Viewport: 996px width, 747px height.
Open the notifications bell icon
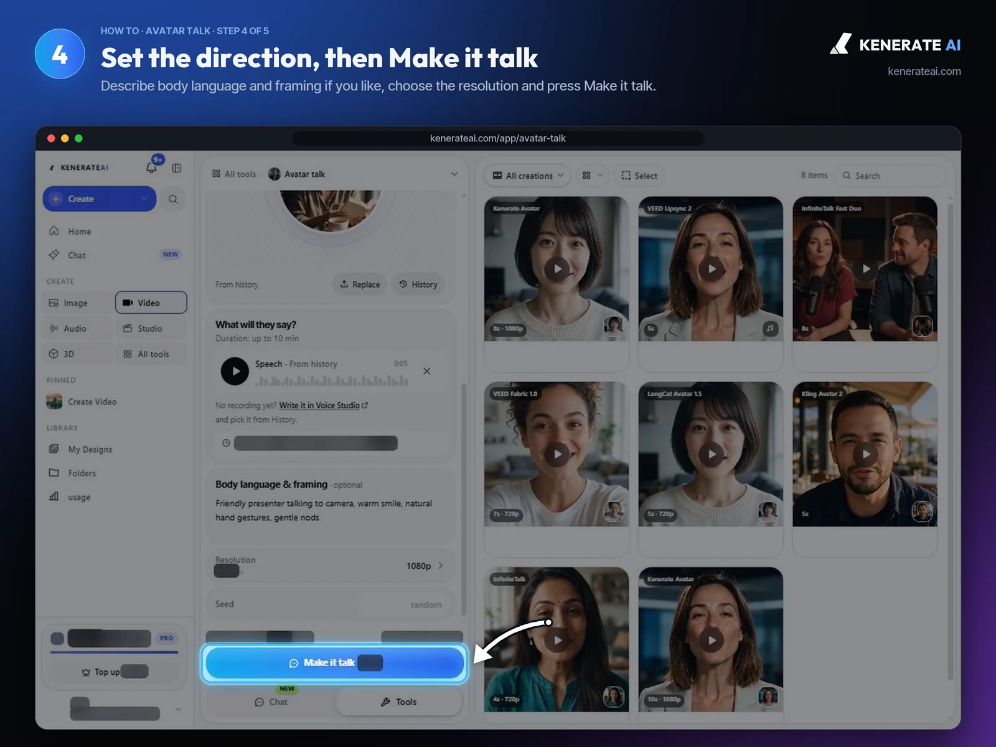[151, 167]
